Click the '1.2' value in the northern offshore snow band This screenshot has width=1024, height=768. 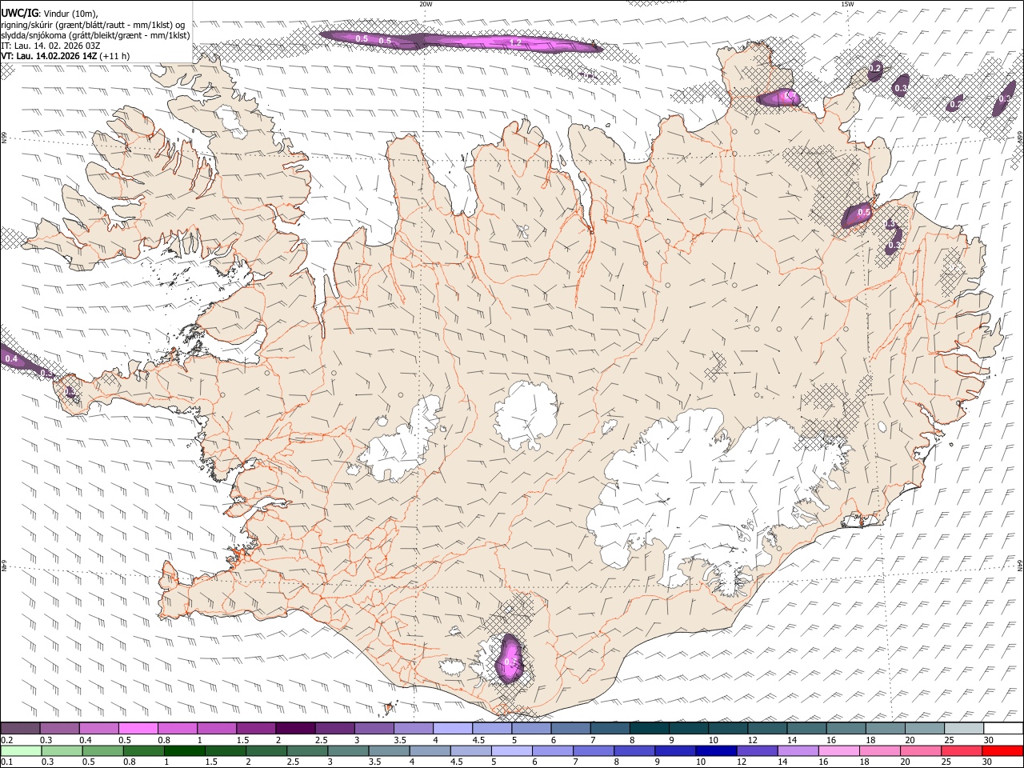click(516, 43)
